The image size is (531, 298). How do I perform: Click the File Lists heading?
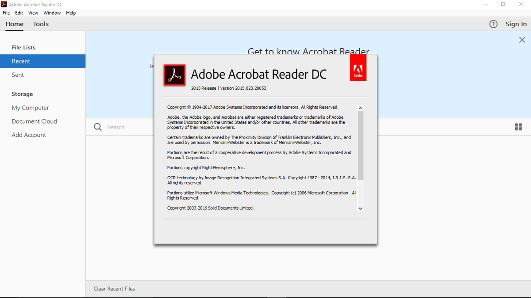click(x=23, y=48)
